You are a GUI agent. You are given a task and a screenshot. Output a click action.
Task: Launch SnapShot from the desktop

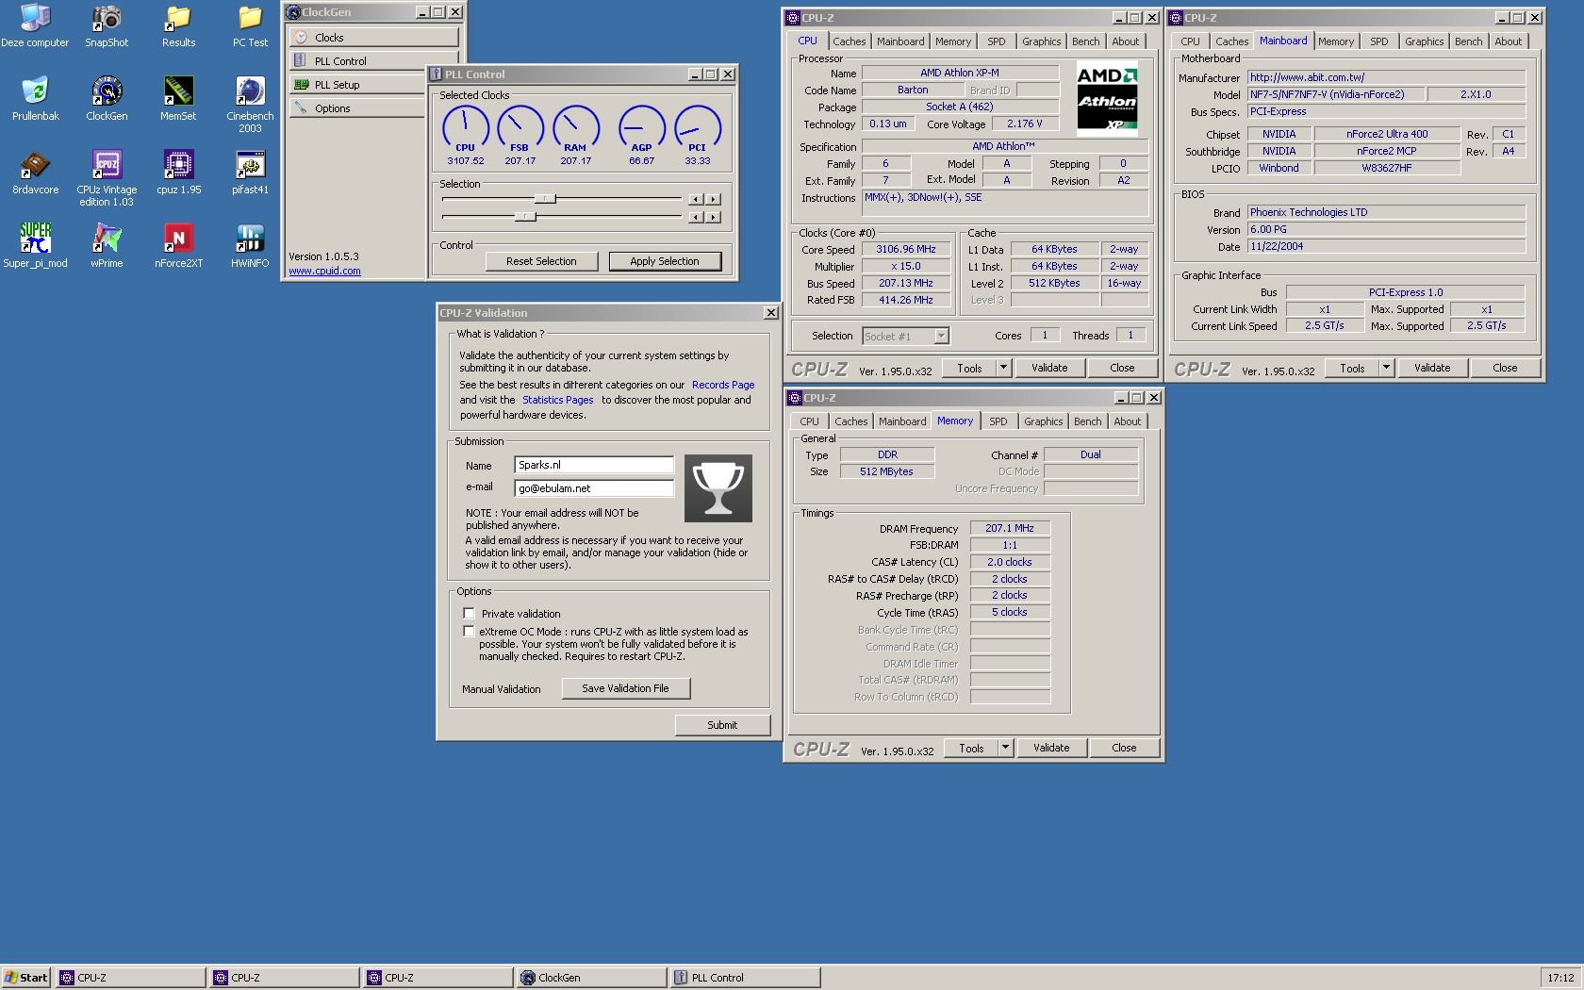coord(107,26)
